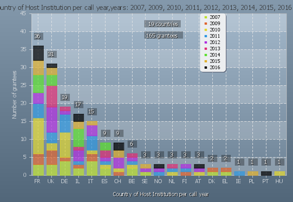Click the 2010 legend label
293x202 pixels.
(x=215, y=30)
